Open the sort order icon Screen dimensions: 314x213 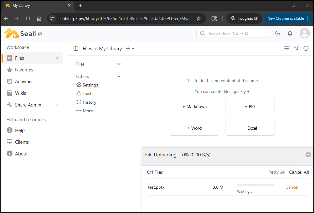click(x=296, y=48)
